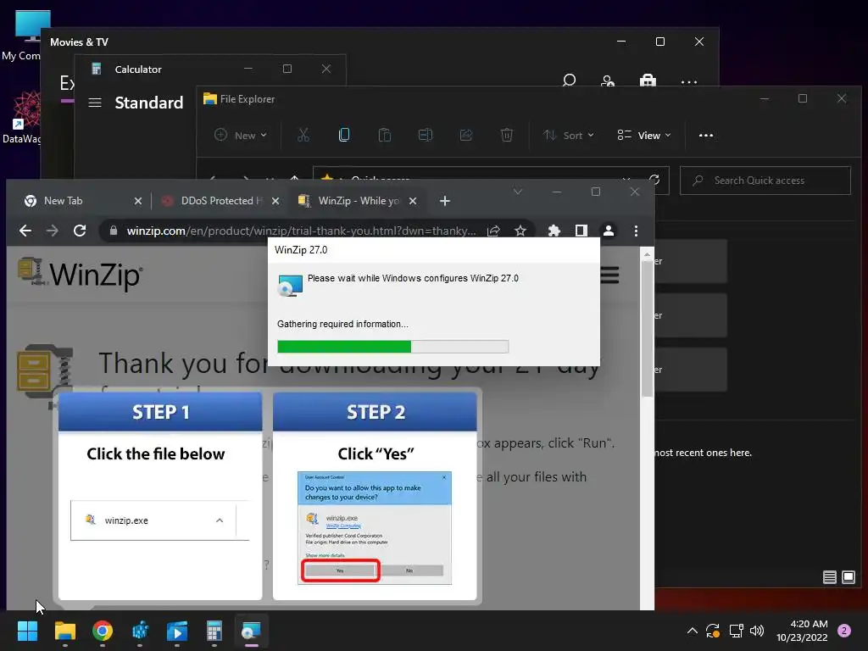Close the New Tab tab

pos(138,201)
